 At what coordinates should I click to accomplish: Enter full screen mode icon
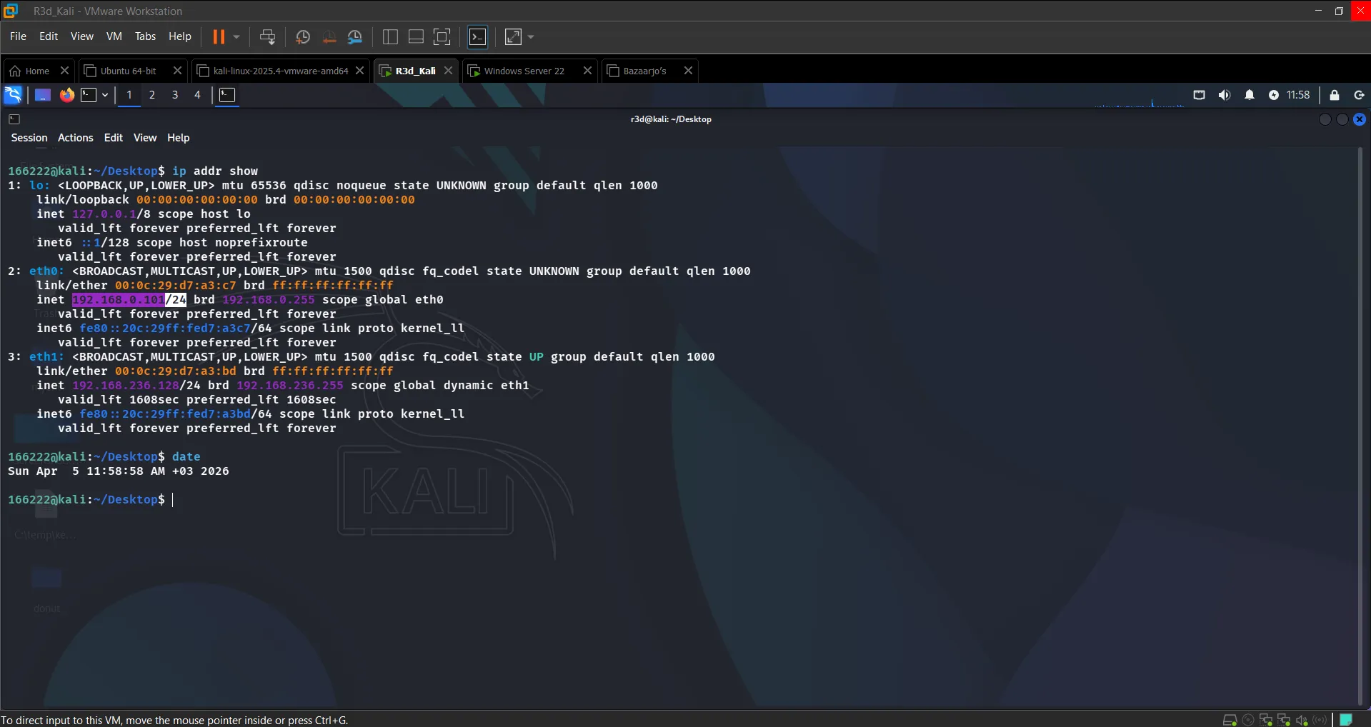[x=442, y=36]
